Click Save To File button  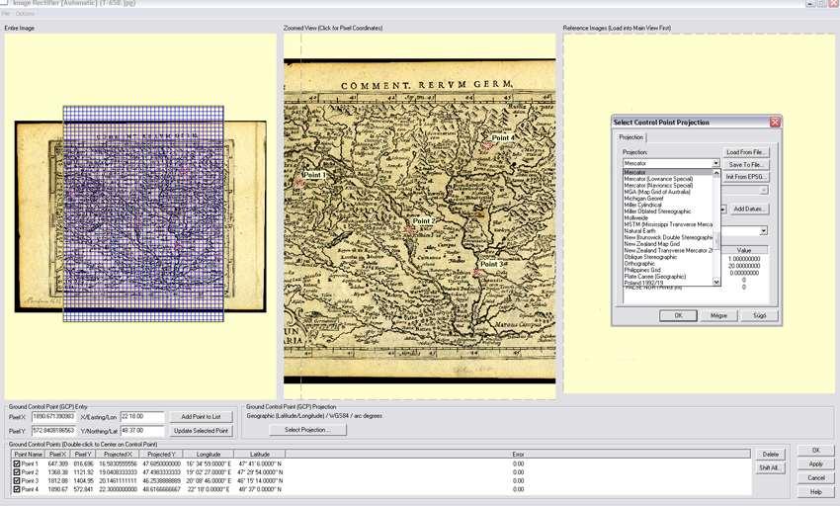click(745, 165)
